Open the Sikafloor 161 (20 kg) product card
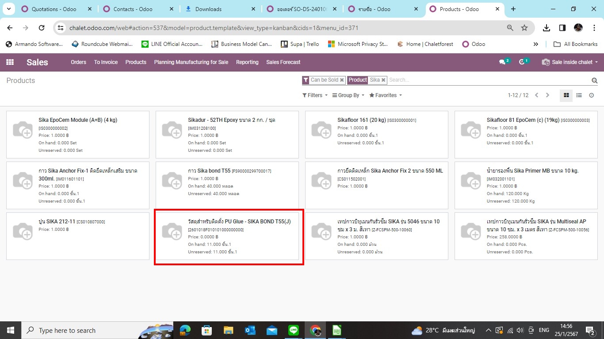 pos(376,135)
